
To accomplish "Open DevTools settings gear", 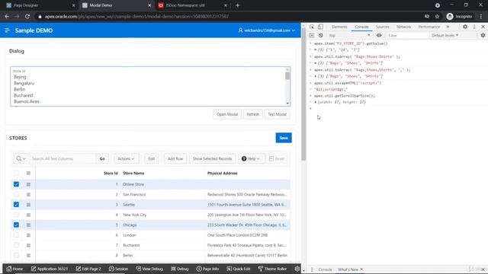I will (465, 27).
